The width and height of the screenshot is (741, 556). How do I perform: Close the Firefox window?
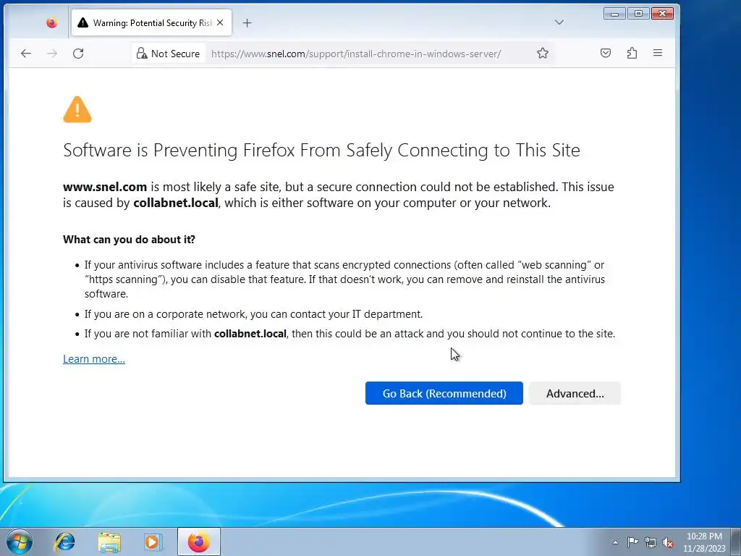pos(663,14)
